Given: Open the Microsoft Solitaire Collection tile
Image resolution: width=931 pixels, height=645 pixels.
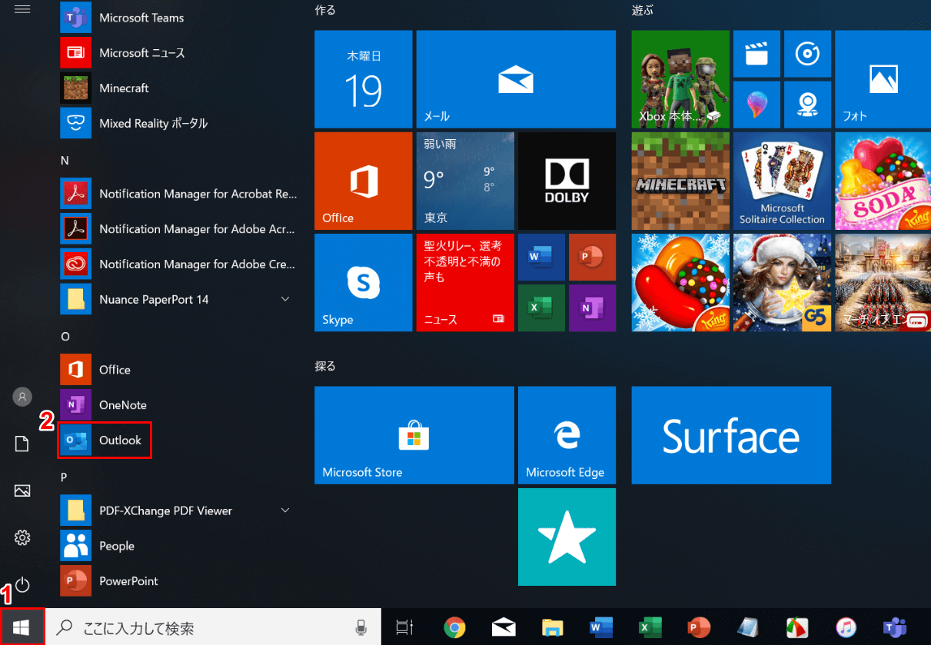Looking at the screenshot, I should point(782,181).
